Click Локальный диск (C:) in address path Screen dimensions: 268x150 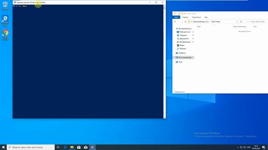tap(201, 22)
